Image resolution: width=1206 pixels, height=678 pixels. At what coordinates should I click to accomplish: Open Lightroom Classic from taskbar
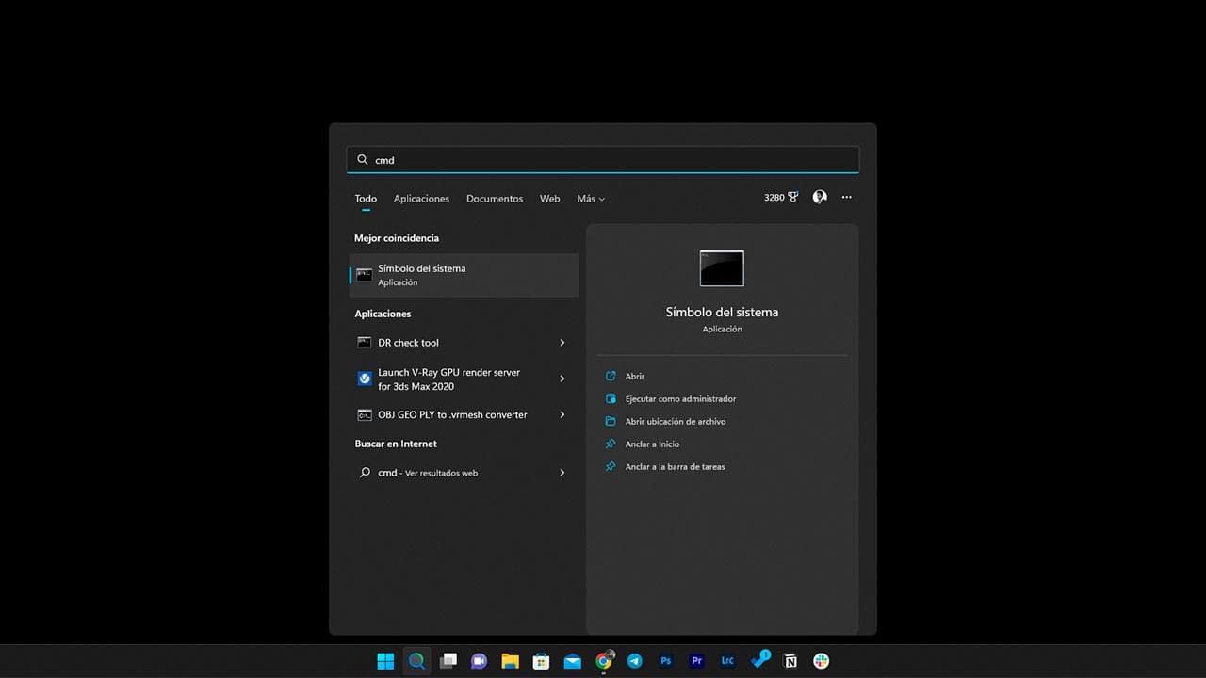click(x=727, y=661)
